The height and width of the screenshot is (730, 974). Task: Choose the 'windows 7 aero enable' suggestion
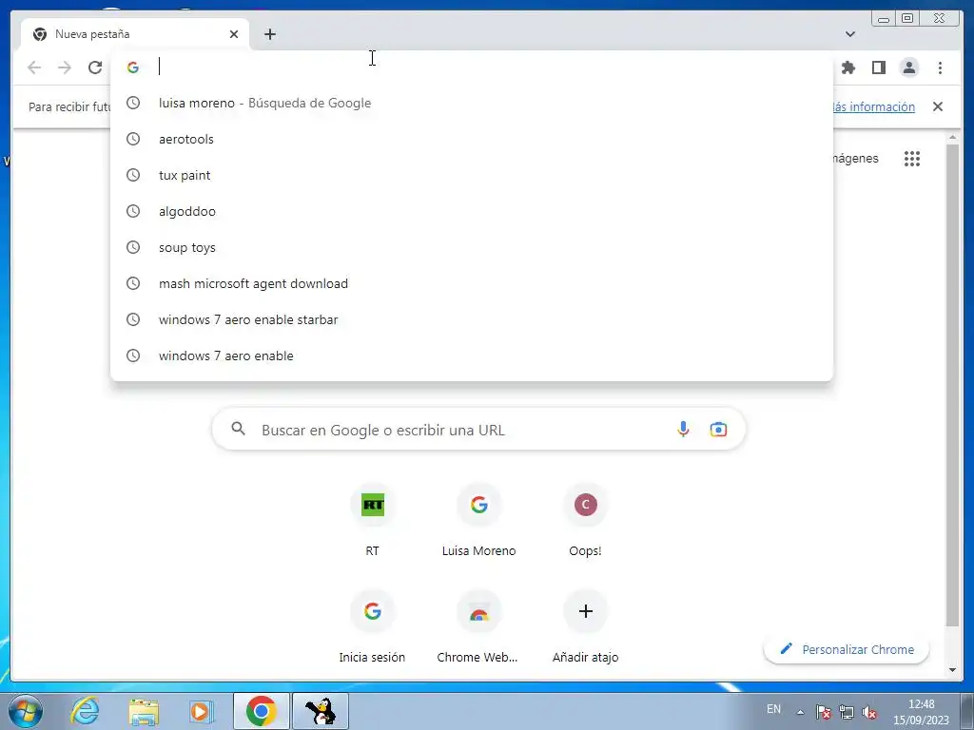(472, 355)
